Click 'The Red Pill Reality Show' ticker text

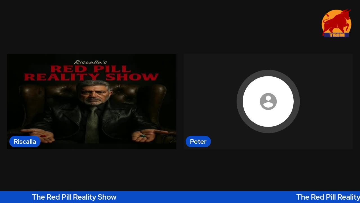pos(74,197)
